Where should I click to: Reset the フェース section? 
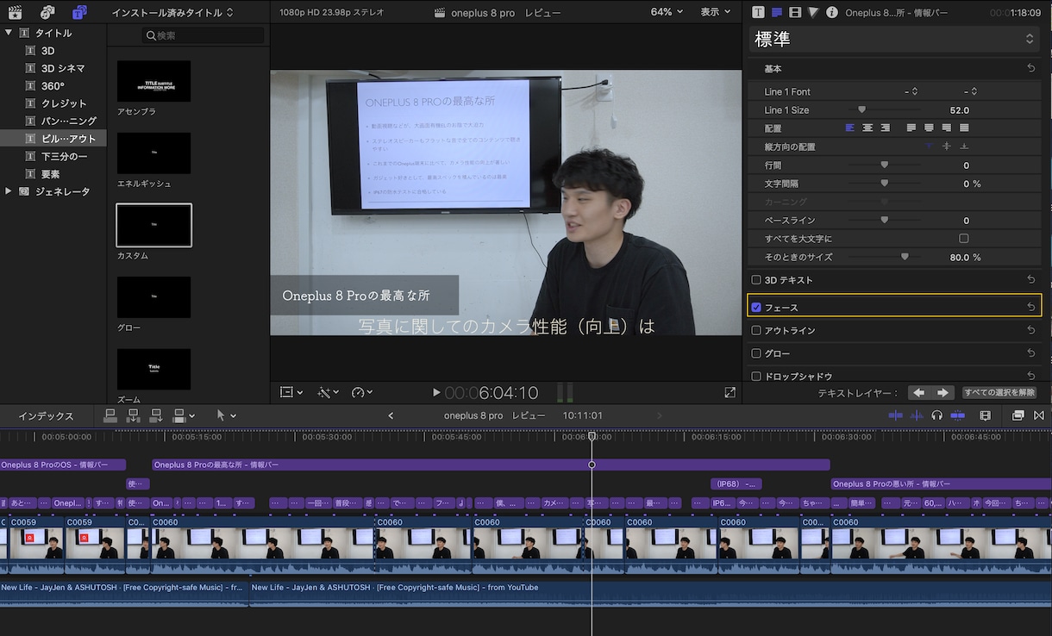point(1031,307)
